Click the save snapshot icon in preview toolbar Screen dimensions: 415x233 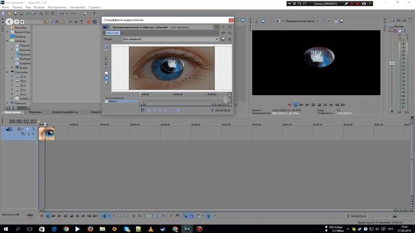342,21
